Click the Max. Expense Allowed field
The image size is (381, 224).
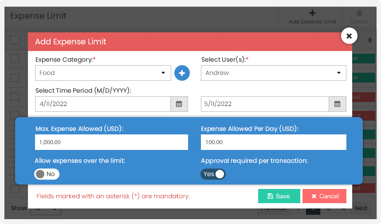[x=111, y=142]
